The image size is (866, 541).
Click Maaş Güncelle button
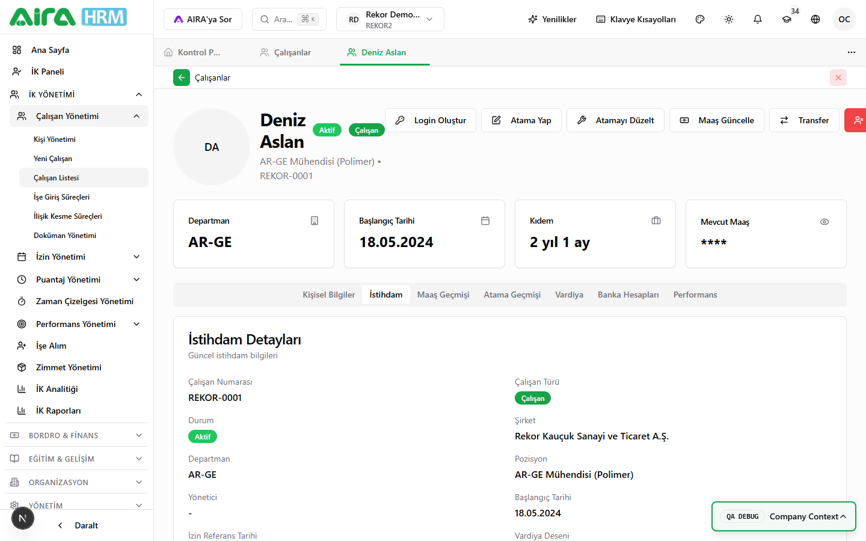pyautogui.click(x=717, y=120)
